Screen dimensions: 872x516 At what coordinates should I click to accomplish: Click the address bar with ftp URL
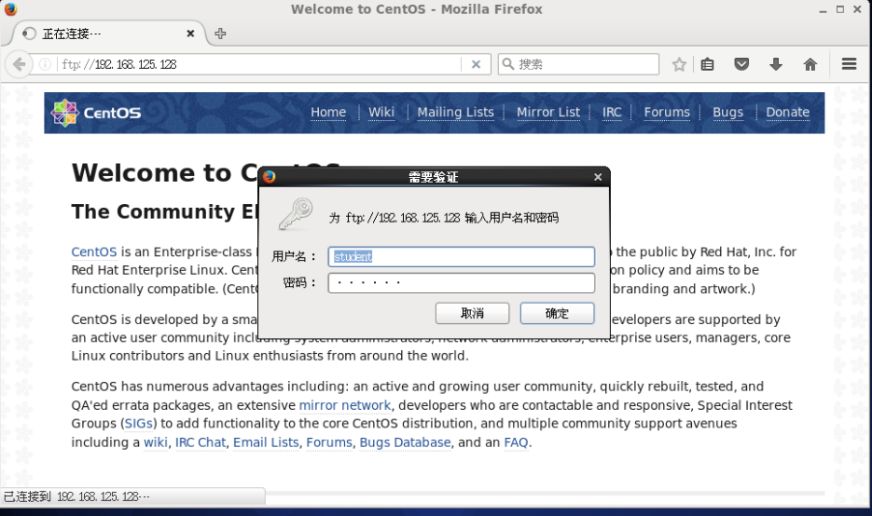(x=258, y=64)
